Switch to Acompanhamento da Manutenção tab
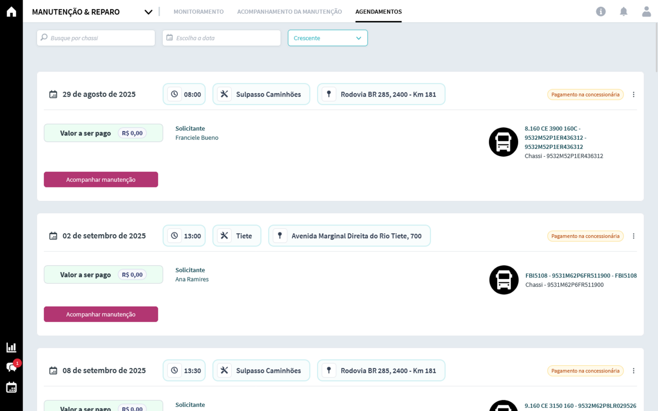 click(x=289, y=12)
